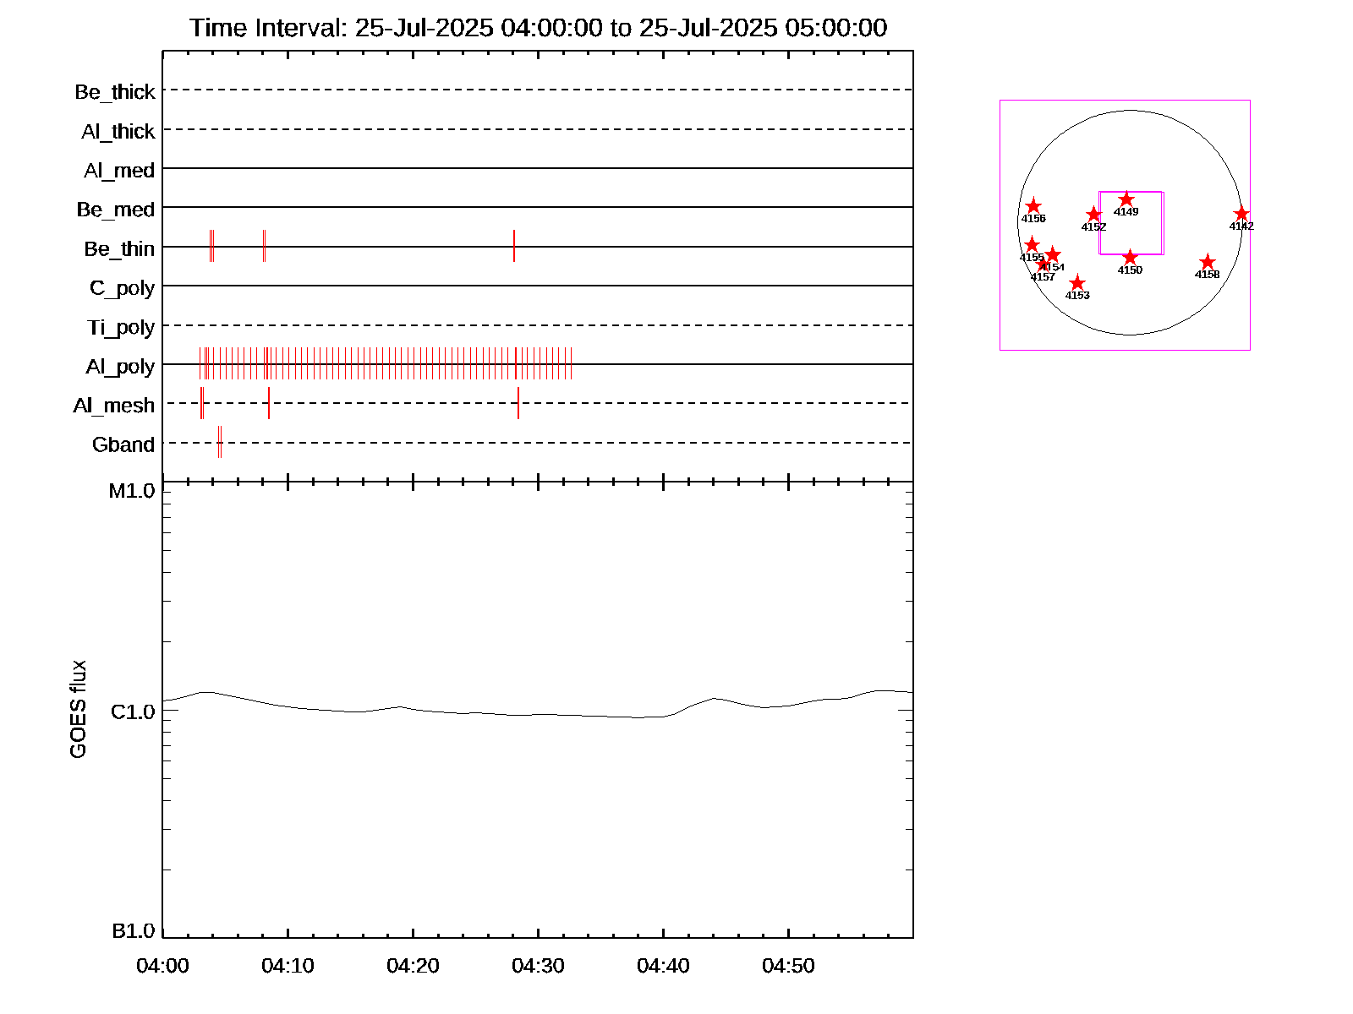The height and width of the screenshot is (1014, 1353).
Task: Click the 04:30 time axis label
Action: coord(538,966)
